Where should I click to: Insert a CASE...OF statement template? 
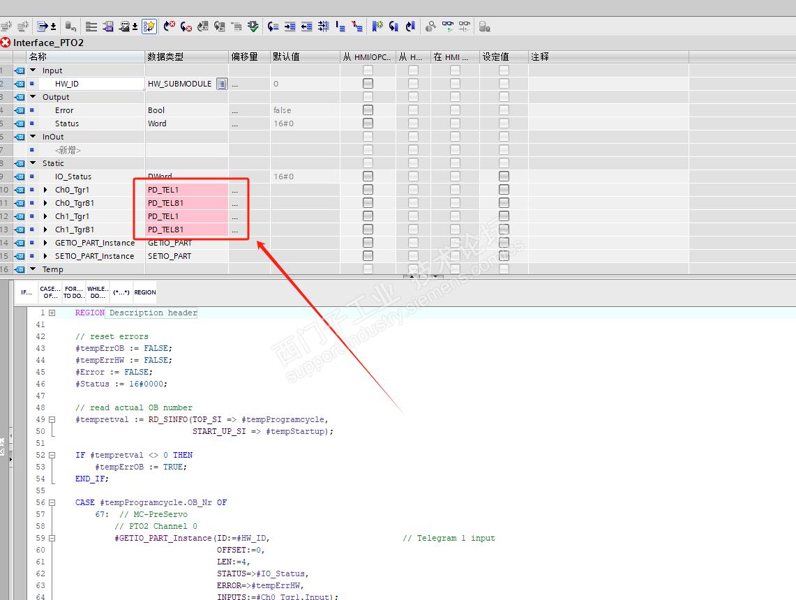(50, 292)
